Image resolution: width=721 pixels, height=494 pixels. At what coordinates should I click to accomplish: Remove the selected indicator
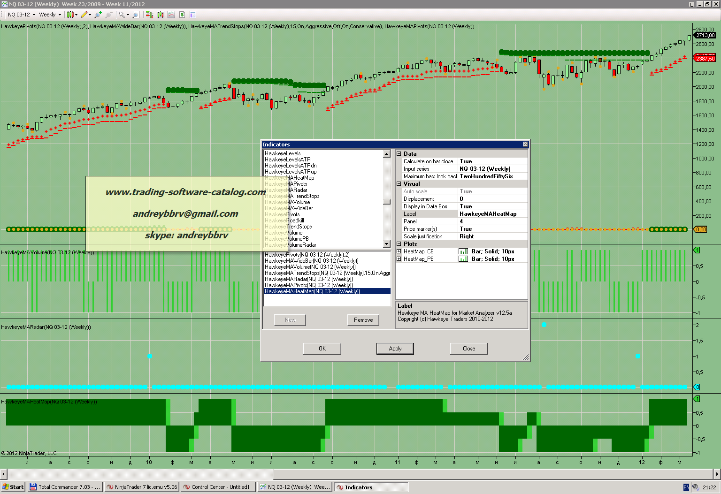click(363, 320)
